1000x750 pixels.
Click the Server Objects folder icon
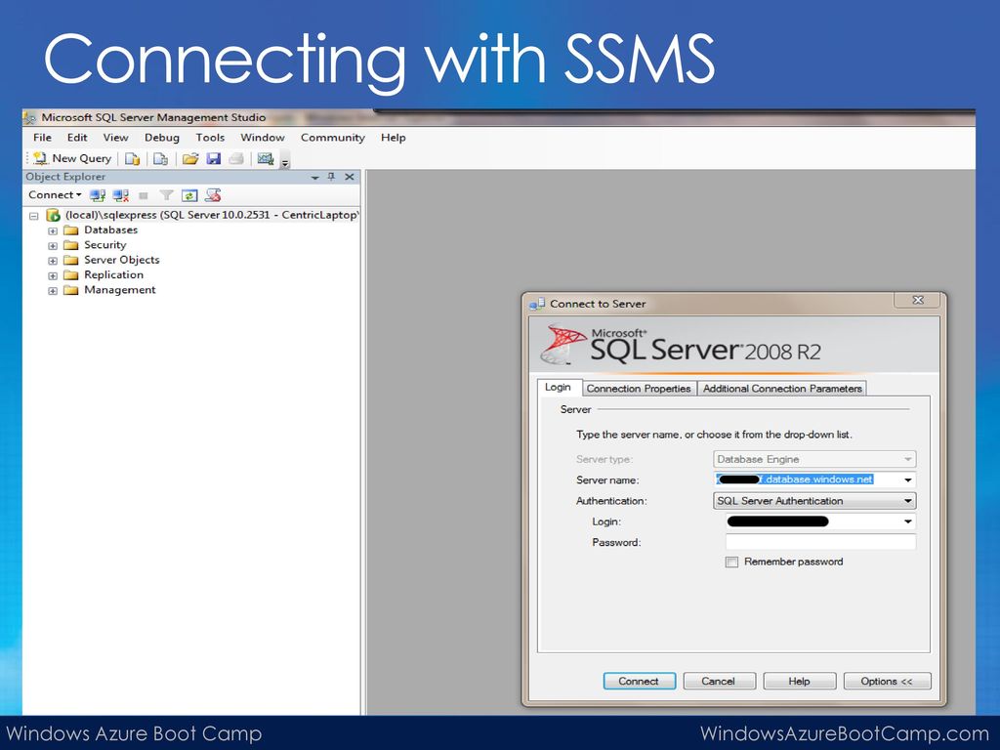point(70,260)
